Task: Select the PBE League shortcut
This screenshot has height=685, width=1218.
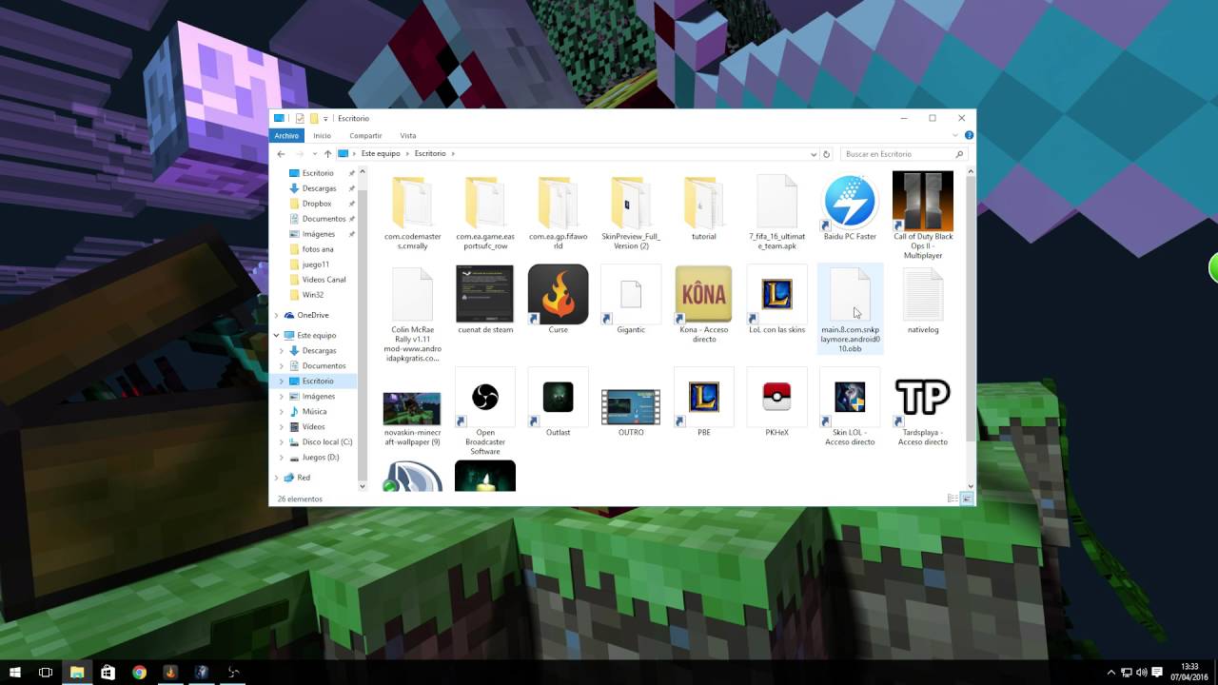Action: point(703,402)
